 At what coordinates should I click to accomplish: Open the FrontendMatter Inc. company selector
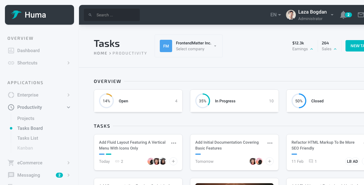188,46
